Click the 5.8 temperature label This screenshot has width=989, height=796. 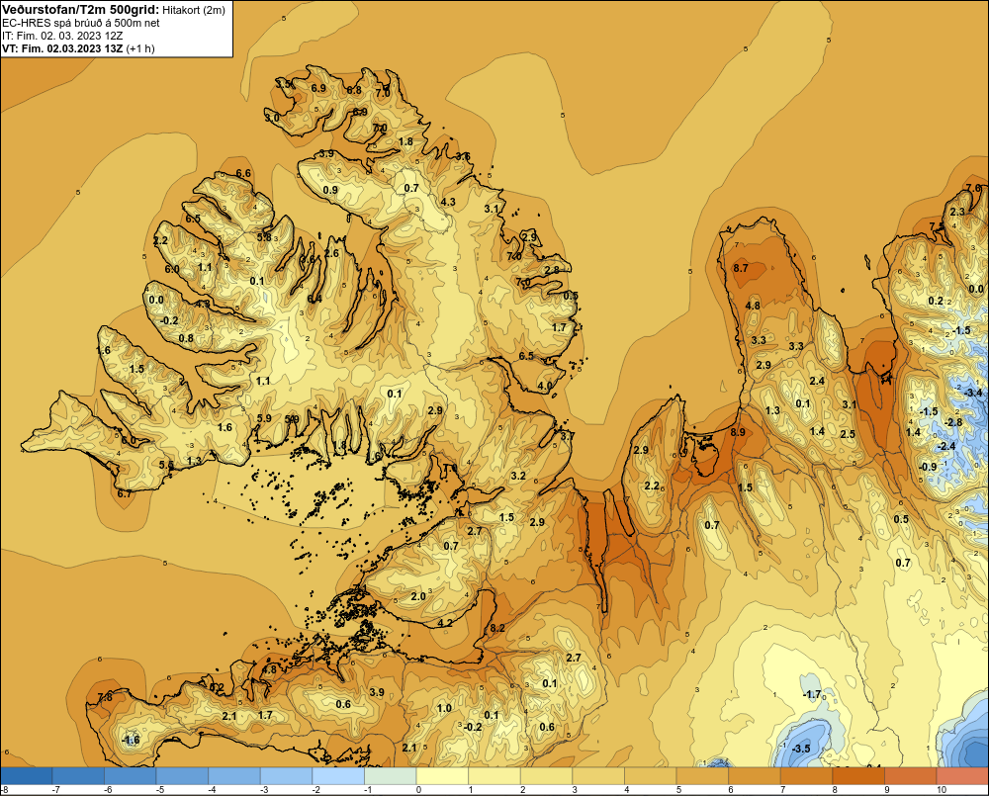(x=265, y=237)
